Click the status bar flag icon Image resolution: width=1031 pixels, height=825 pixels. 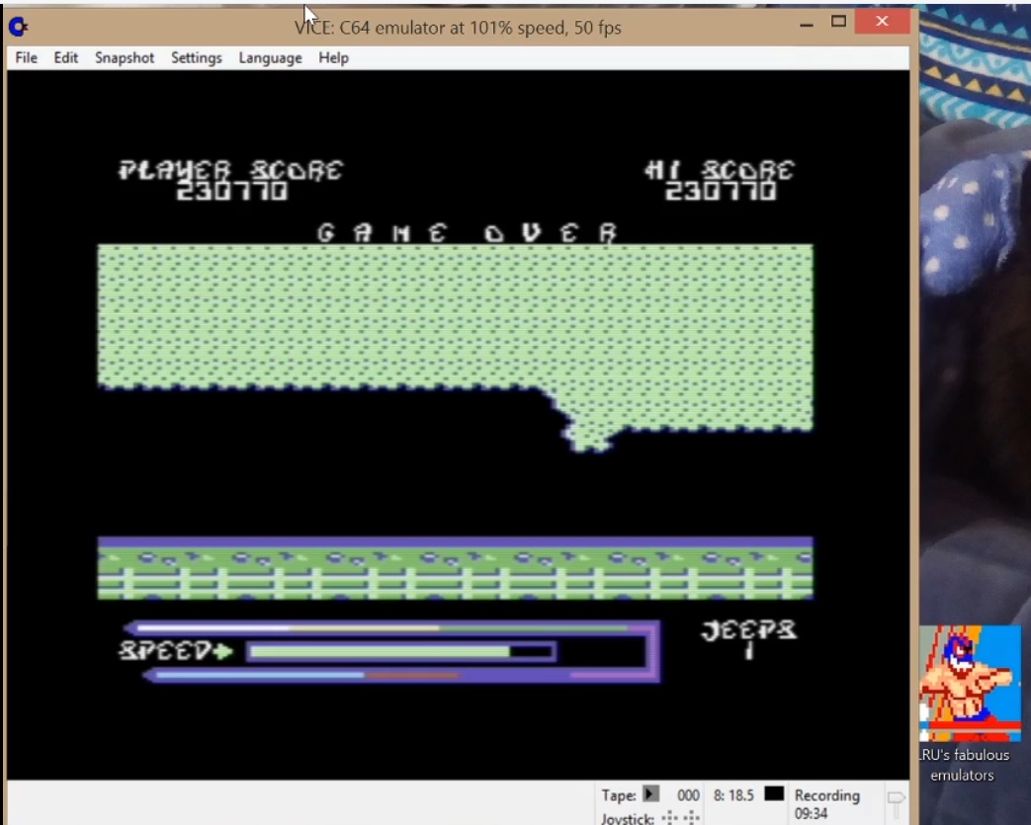[x=896, y=802]
